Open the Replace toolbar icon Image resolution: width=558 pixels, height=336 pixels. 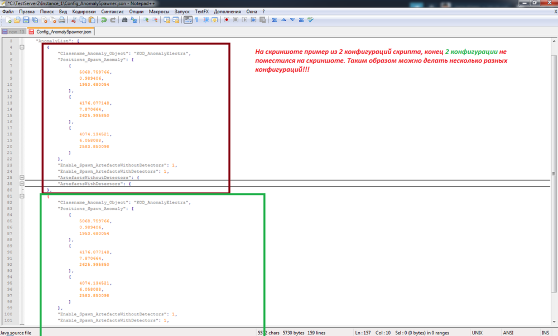click(x=134, y=20)
